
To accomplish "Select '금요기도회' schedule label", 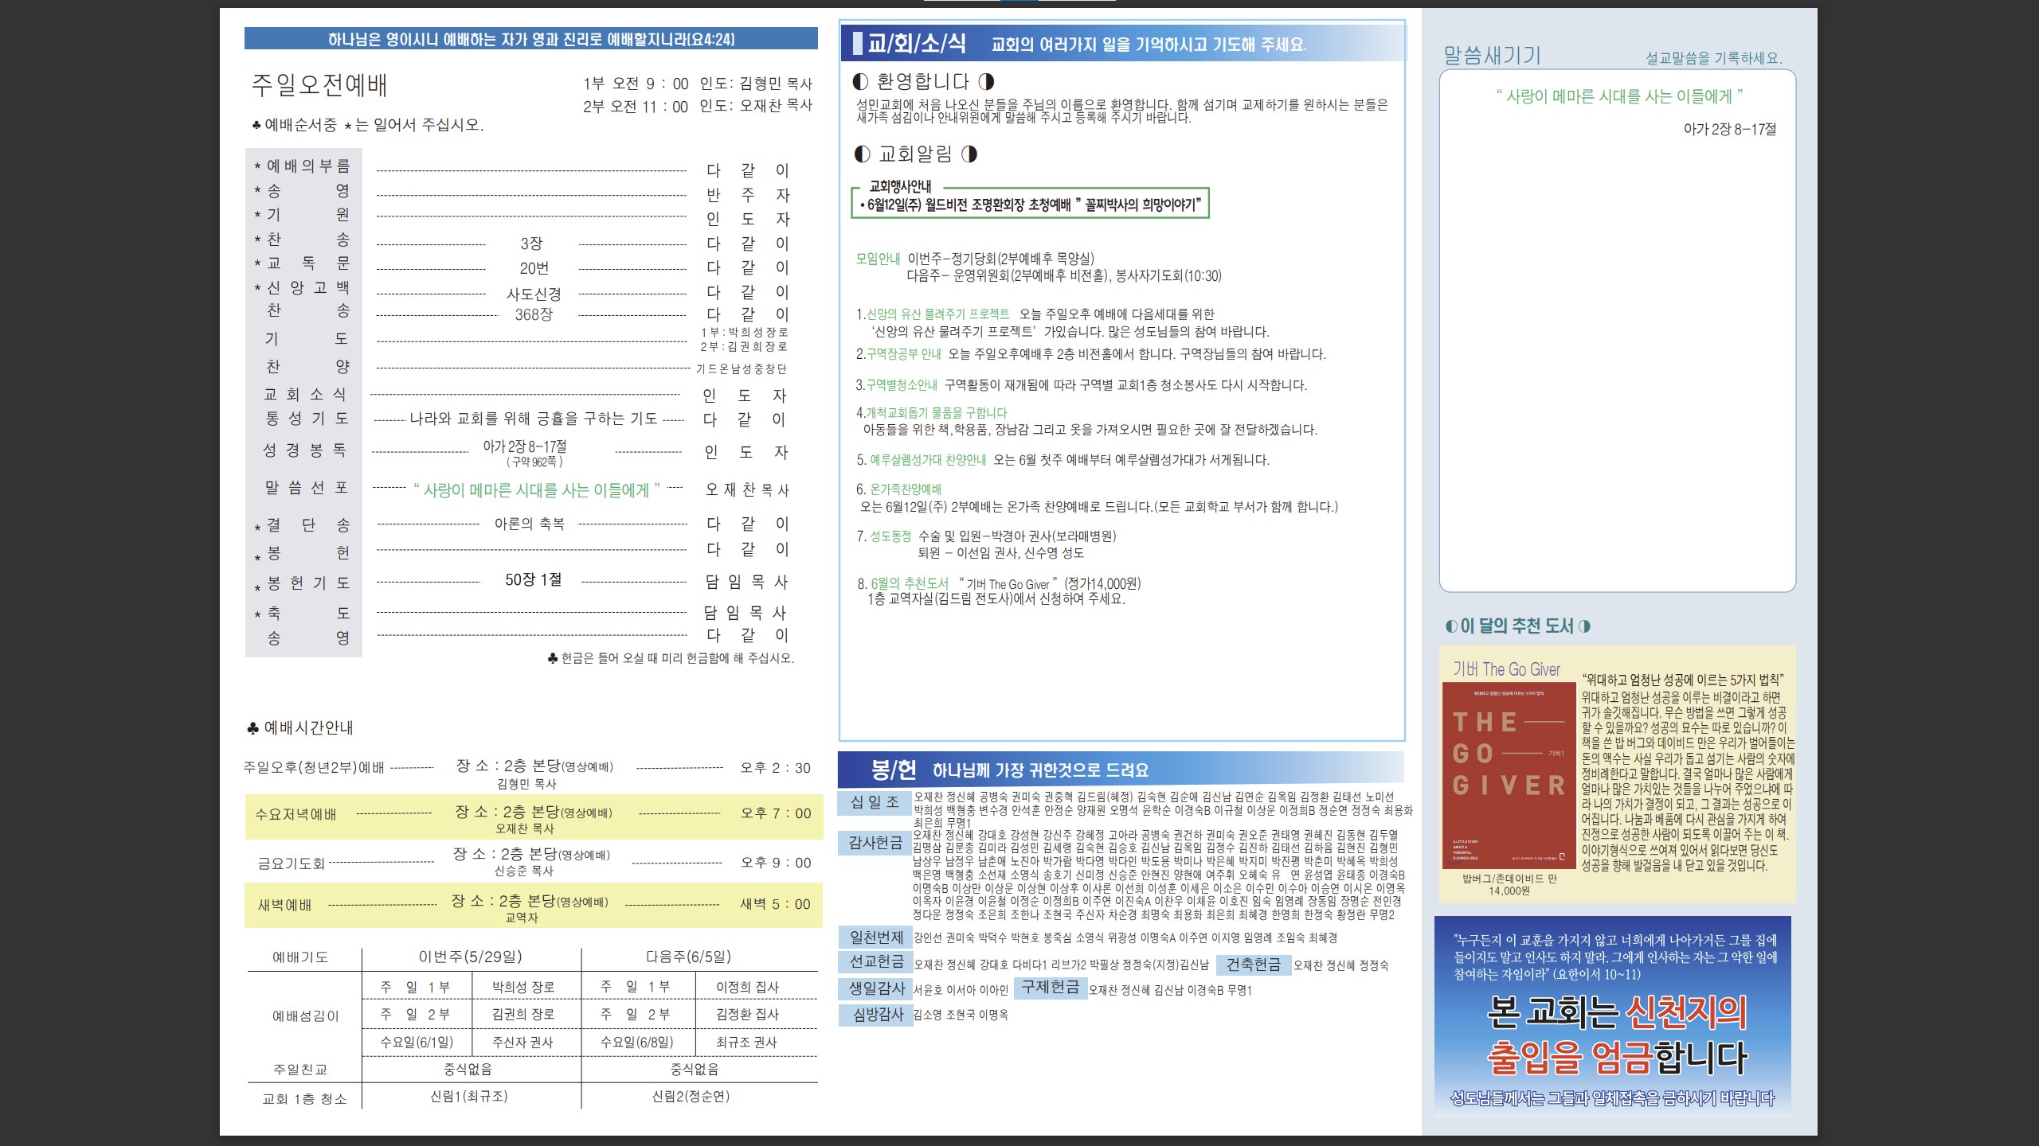I will click(x=292, y=863).
